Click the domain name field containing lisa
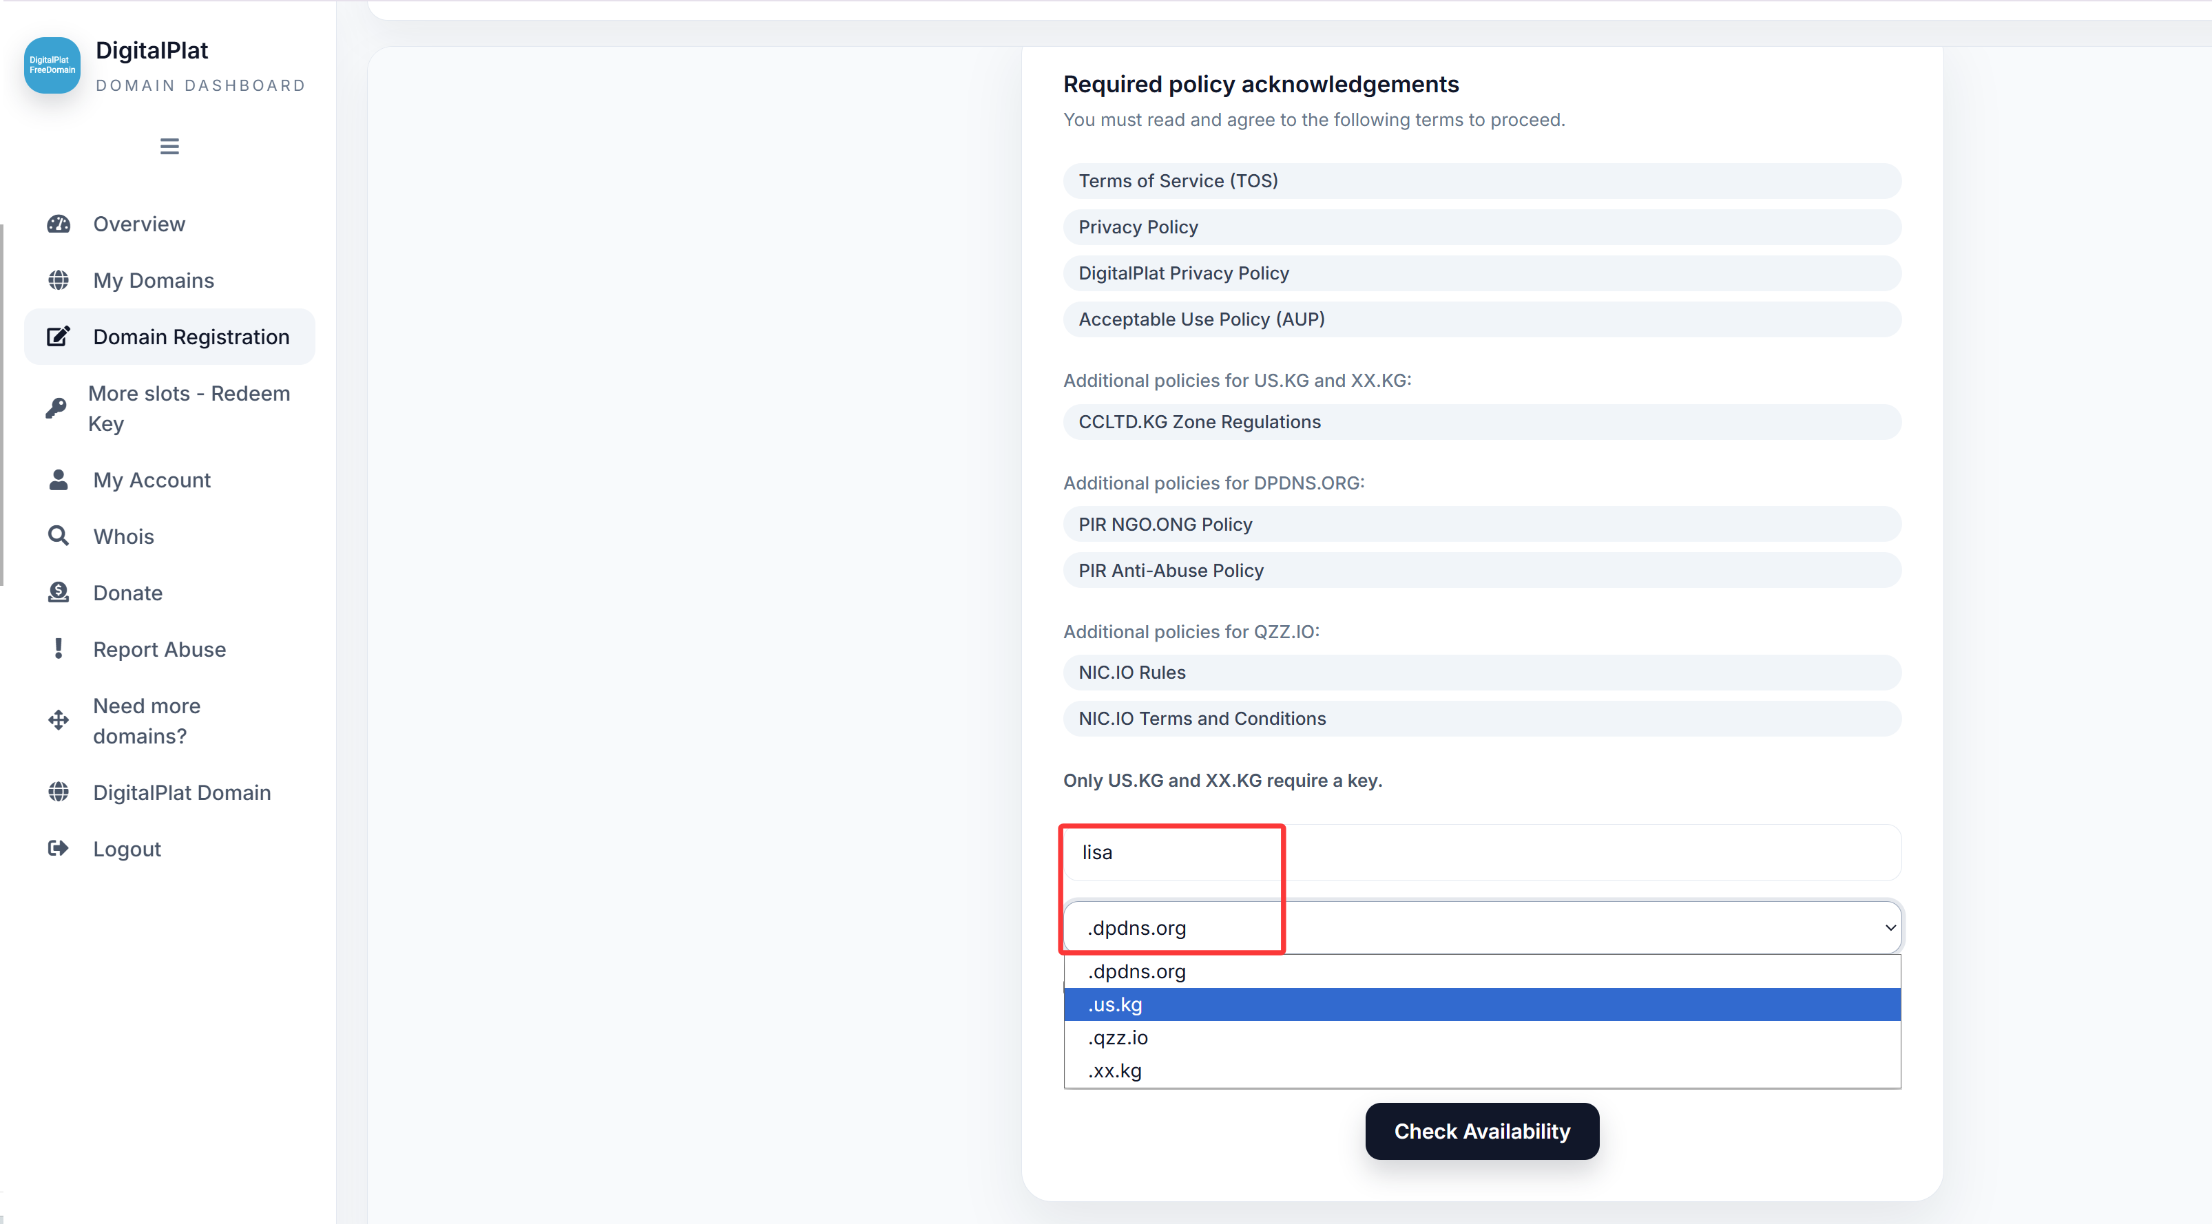 (1481, 852)
